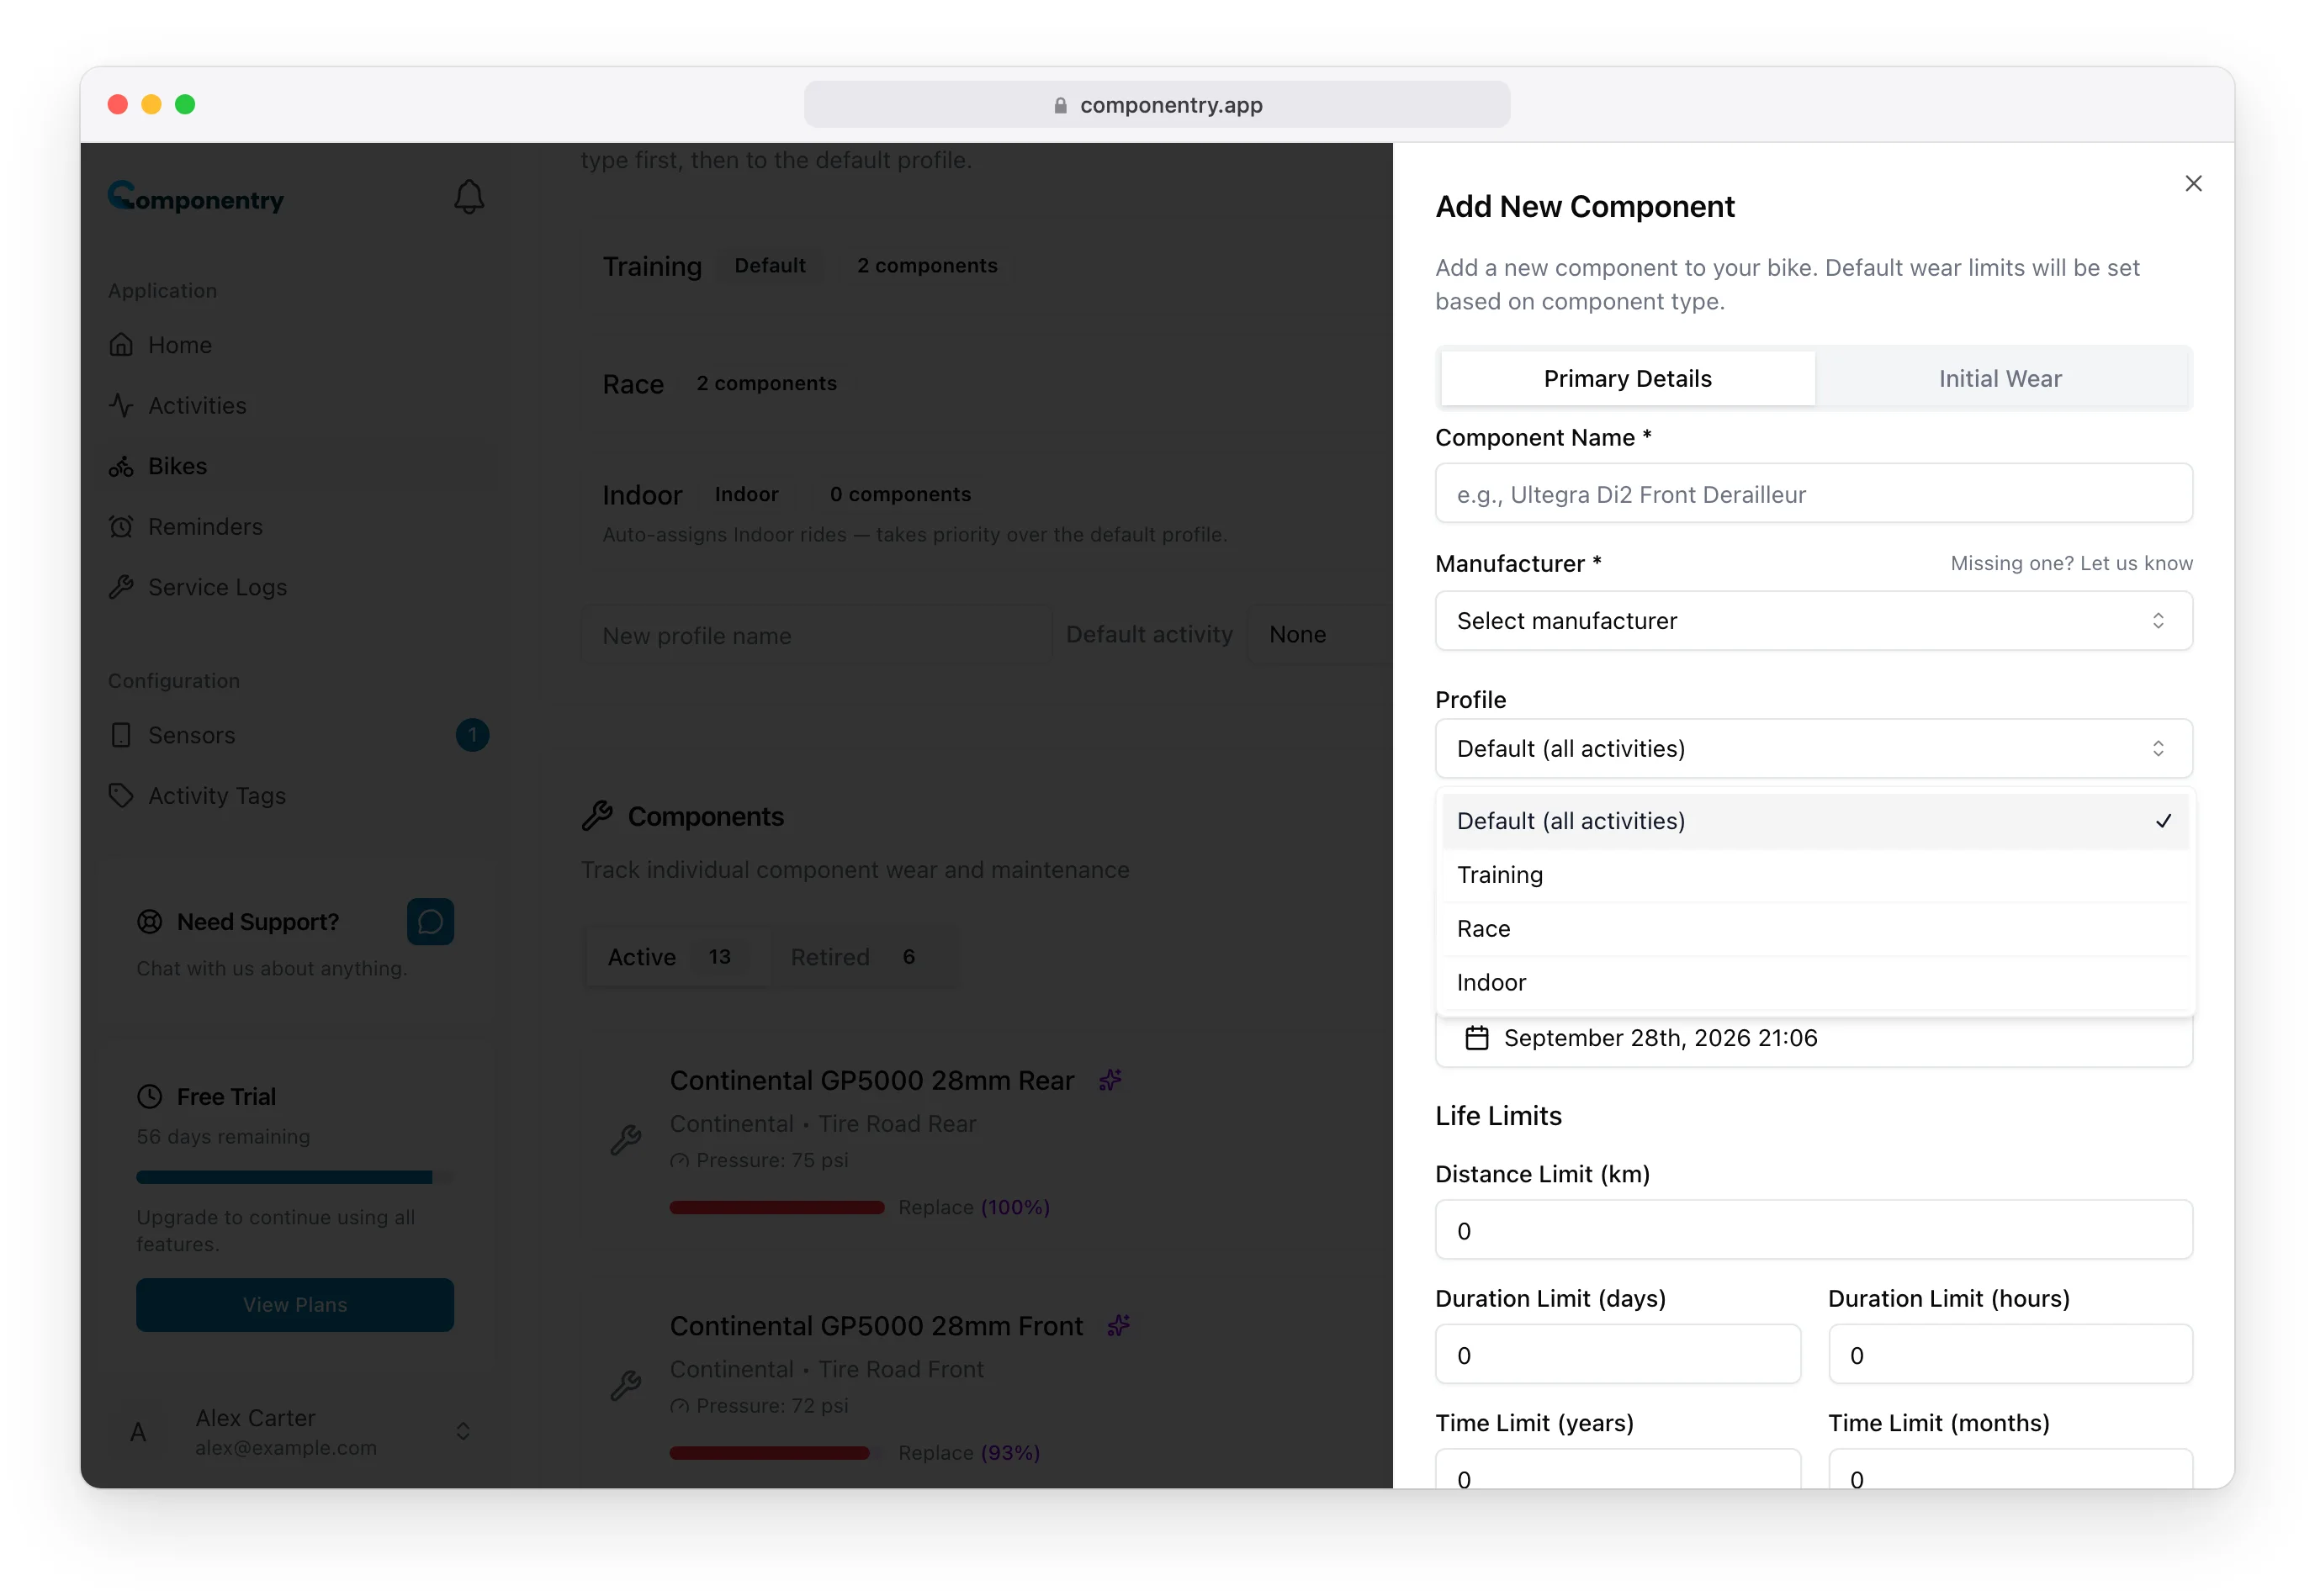
Task: Choose the Race profile option
Action: point(1814,929)
